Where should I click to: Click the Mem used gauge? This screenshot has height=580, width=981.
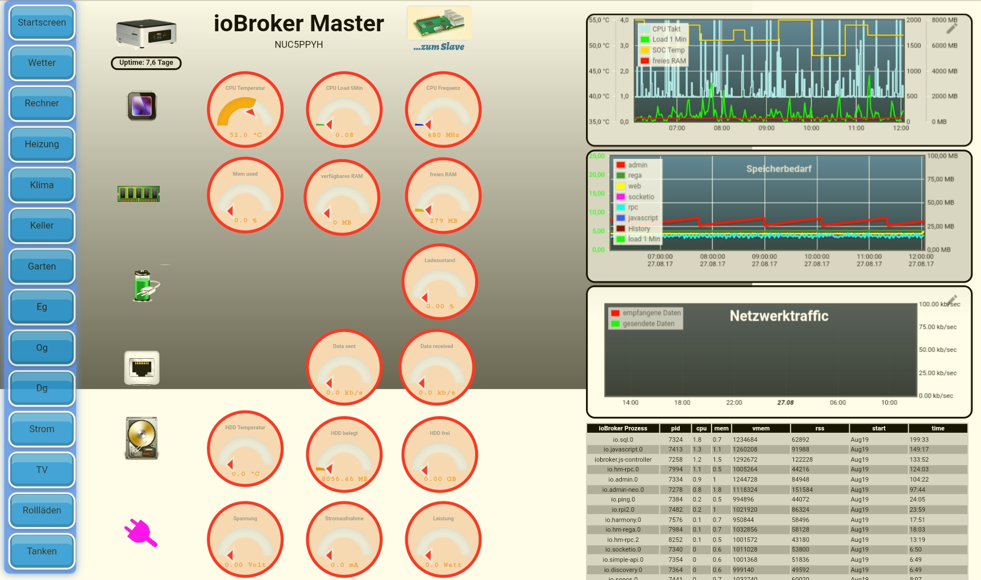[x=245, y=196]
